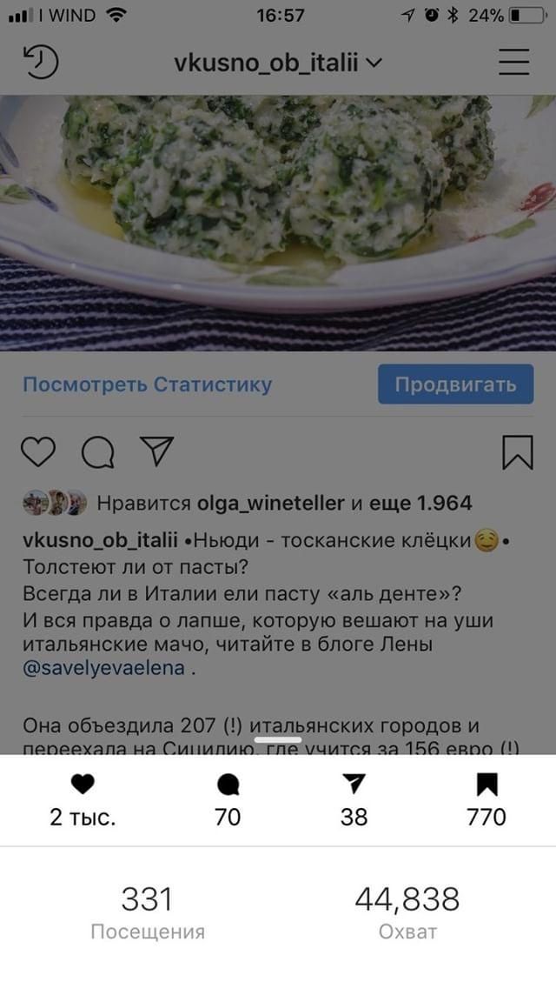This screenshot has width=556, height=989.
Task: View the 44,838 Охват reach metric
Action: (x=407, y=912)
